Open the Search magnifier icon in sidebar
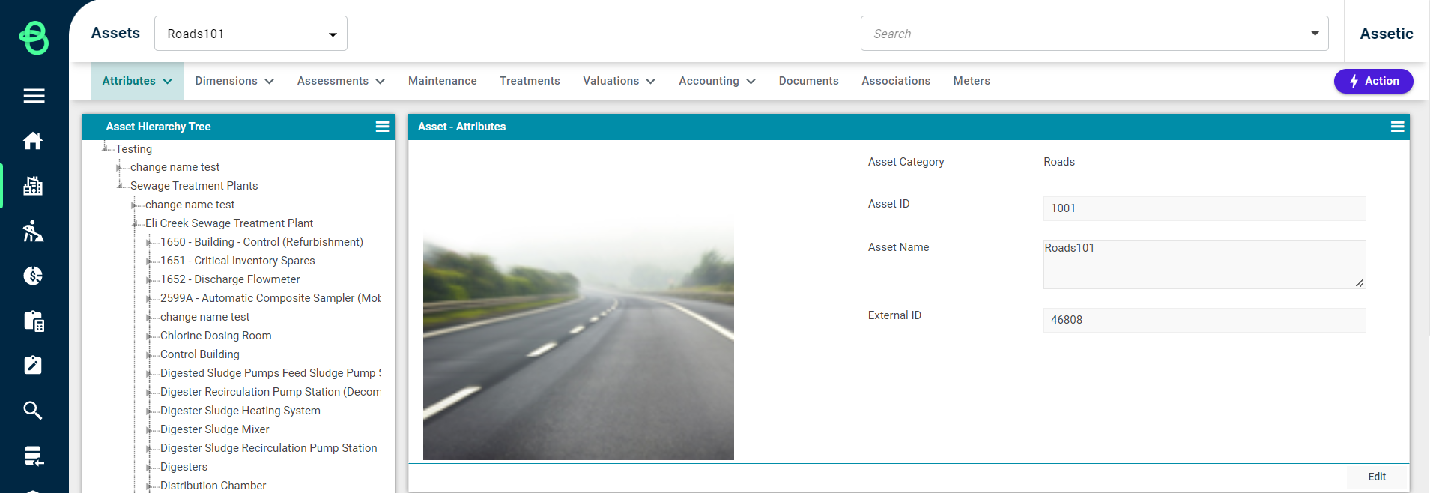1430x493 pixels. click(33, 411)
